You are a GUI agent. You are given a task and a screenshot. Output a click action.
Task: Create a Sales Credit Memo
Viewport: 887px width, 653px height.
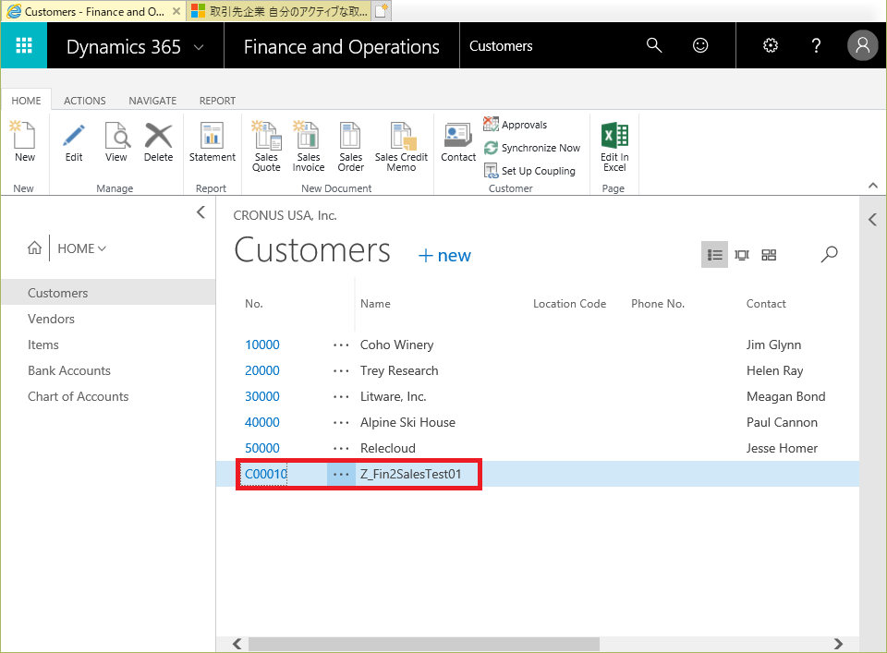coord(401,147)
